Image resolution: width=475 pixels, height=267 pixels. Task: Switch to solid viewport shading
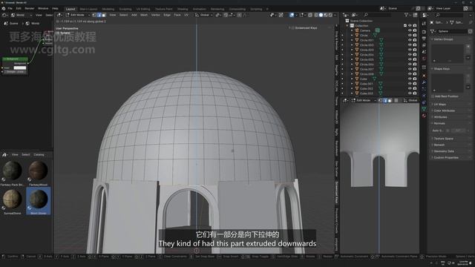coord(321,15)
